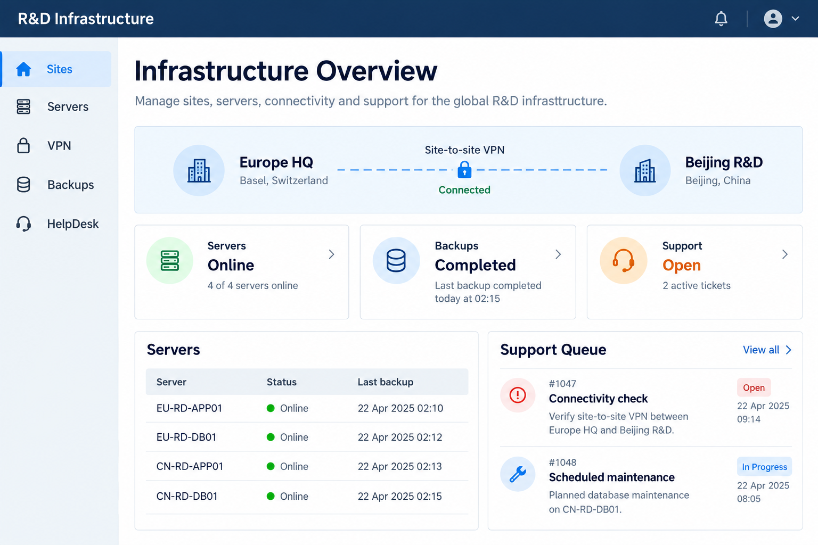Click the orange Support headset card icon
Image resolution: width=818 pixels, height=545 pixels.
click(x=624, y=260)
